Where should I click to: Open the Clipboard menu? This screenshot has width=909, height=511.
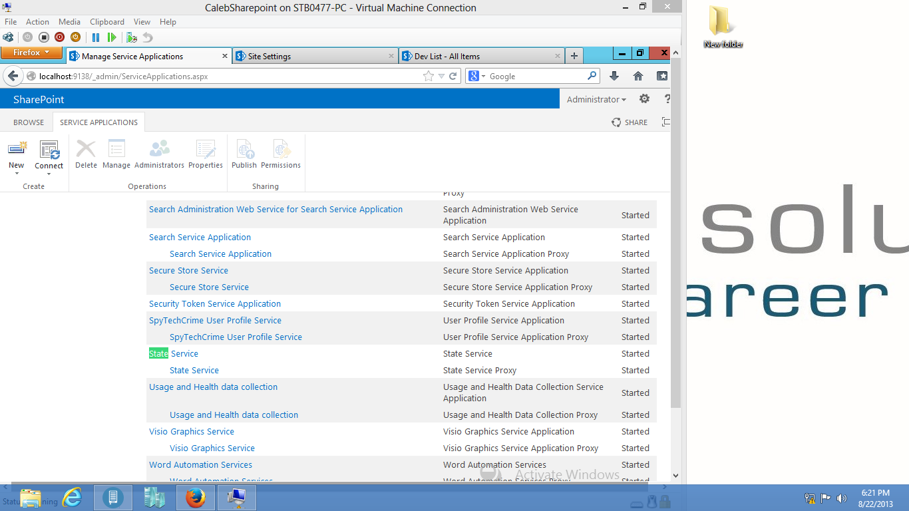(107, 22)
